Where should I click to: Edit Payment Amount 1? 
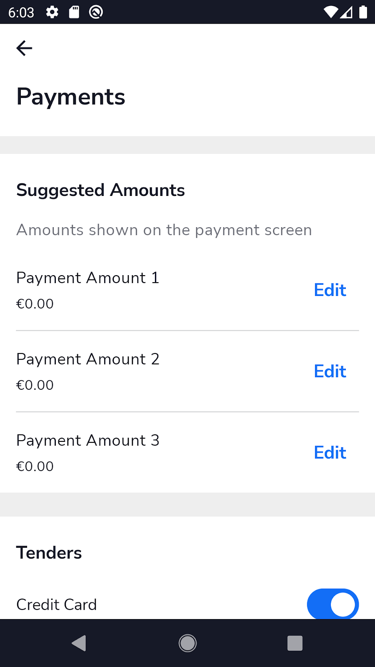coord(330,290)
